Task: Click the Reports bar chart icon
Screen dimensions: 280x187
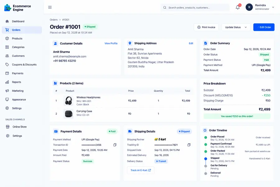Action: [7, 82]
